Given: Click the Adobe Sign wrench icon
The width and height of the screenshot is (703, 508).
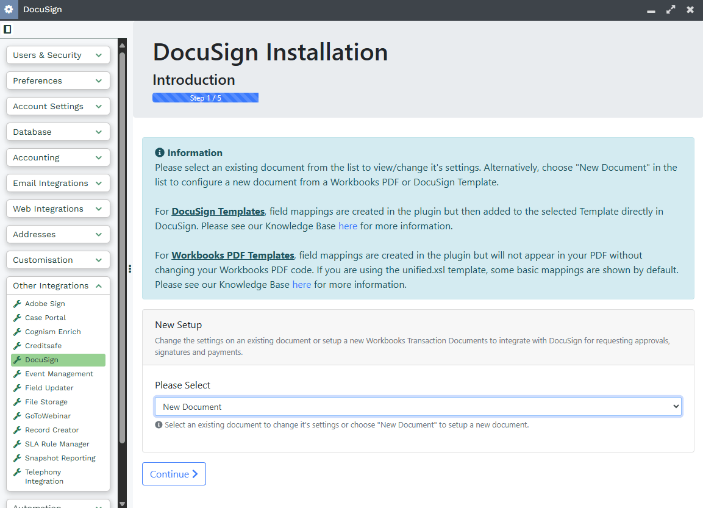Looking at the screenshot, I should 17,304.
